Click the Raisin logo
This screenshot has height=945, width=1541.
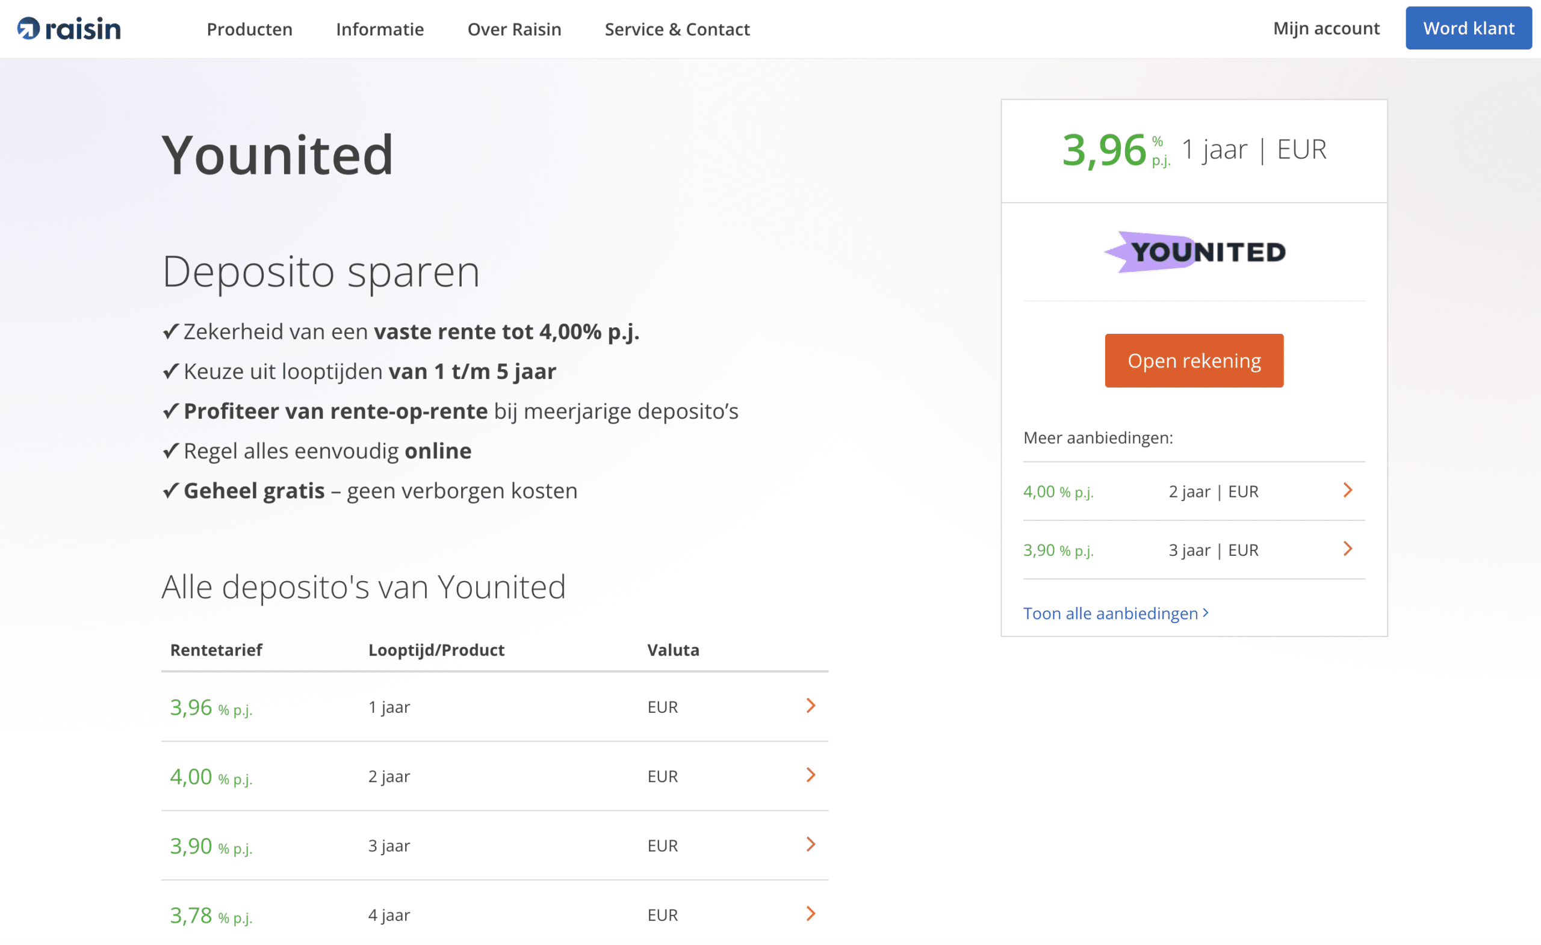click(x=69, y=29)
